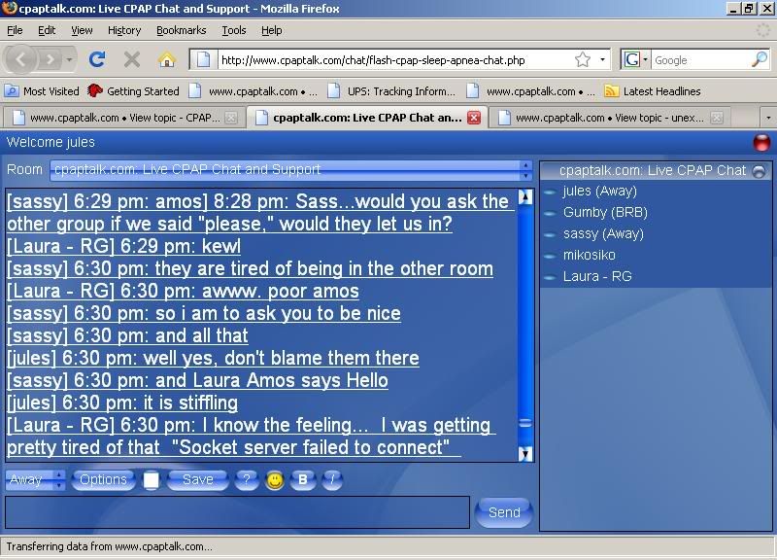The image size is (777, 560).
Task: Click the chat message input field
Action: (x=237, y=512)
